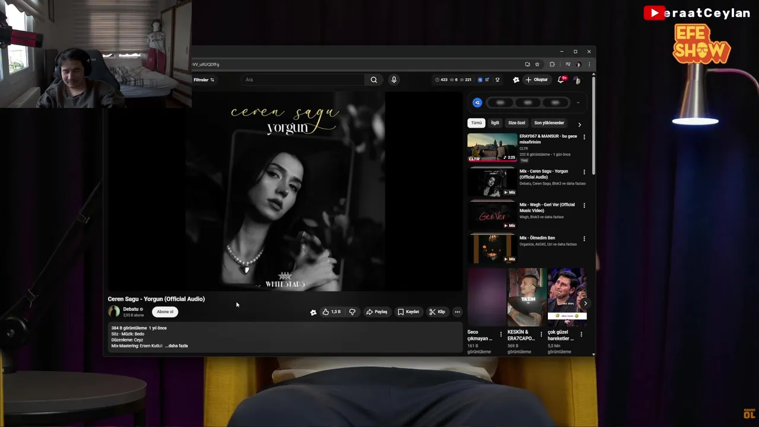
Task: Subscribe with the Abone ol button
Action: tap(165, 311)
